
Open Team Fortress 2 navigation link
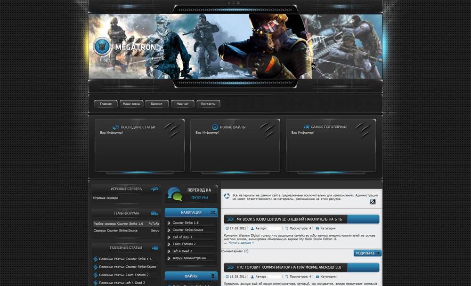tap(184, 244)
